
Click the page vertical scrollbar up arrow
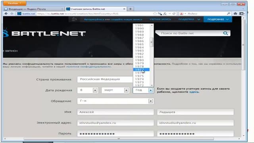[x=243, y=18]
